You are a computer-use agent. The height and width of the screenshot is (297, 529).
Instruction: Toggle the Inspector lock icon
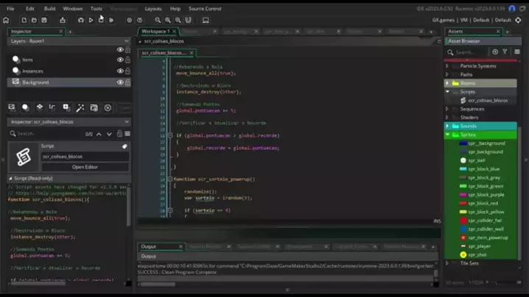[119, 134]
